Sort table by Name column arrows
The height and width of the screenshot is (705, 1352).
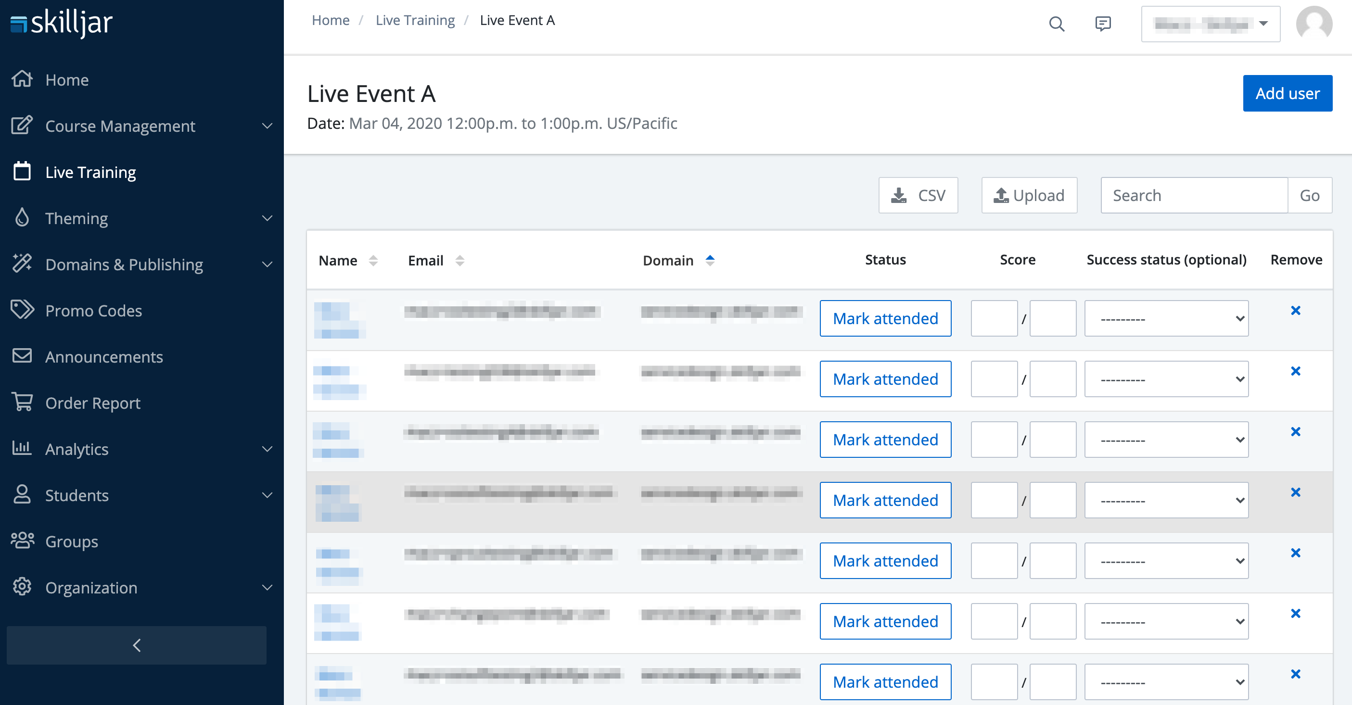(x=373, y=261)
